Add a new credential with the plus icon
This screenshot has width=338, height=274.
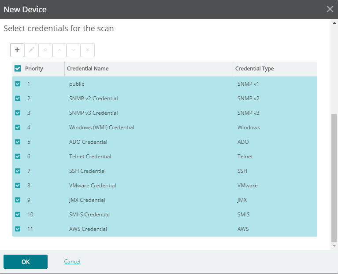pyautogui.click(x=17, y=50)
